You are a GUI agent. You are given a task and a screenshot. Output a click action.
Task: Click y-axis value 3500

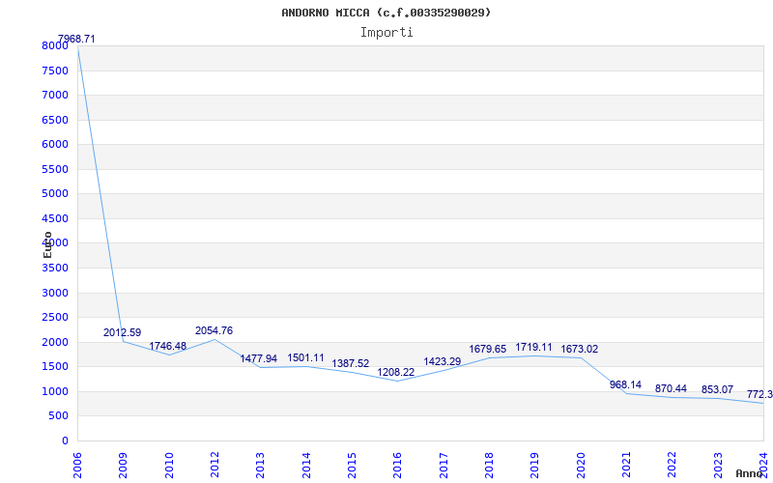pyautogui.click(x=55, y=269)
